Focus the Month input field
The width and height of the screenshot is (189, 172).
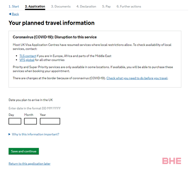pyautogui.click(x=30, y=121)
